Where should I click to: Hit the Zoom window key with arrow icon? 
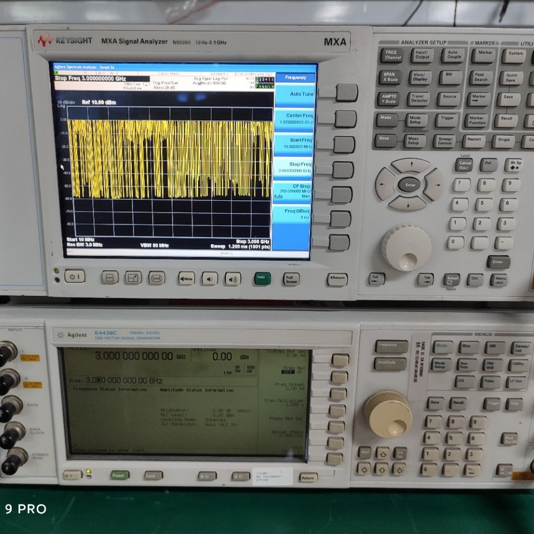click(x=133, y=278)
